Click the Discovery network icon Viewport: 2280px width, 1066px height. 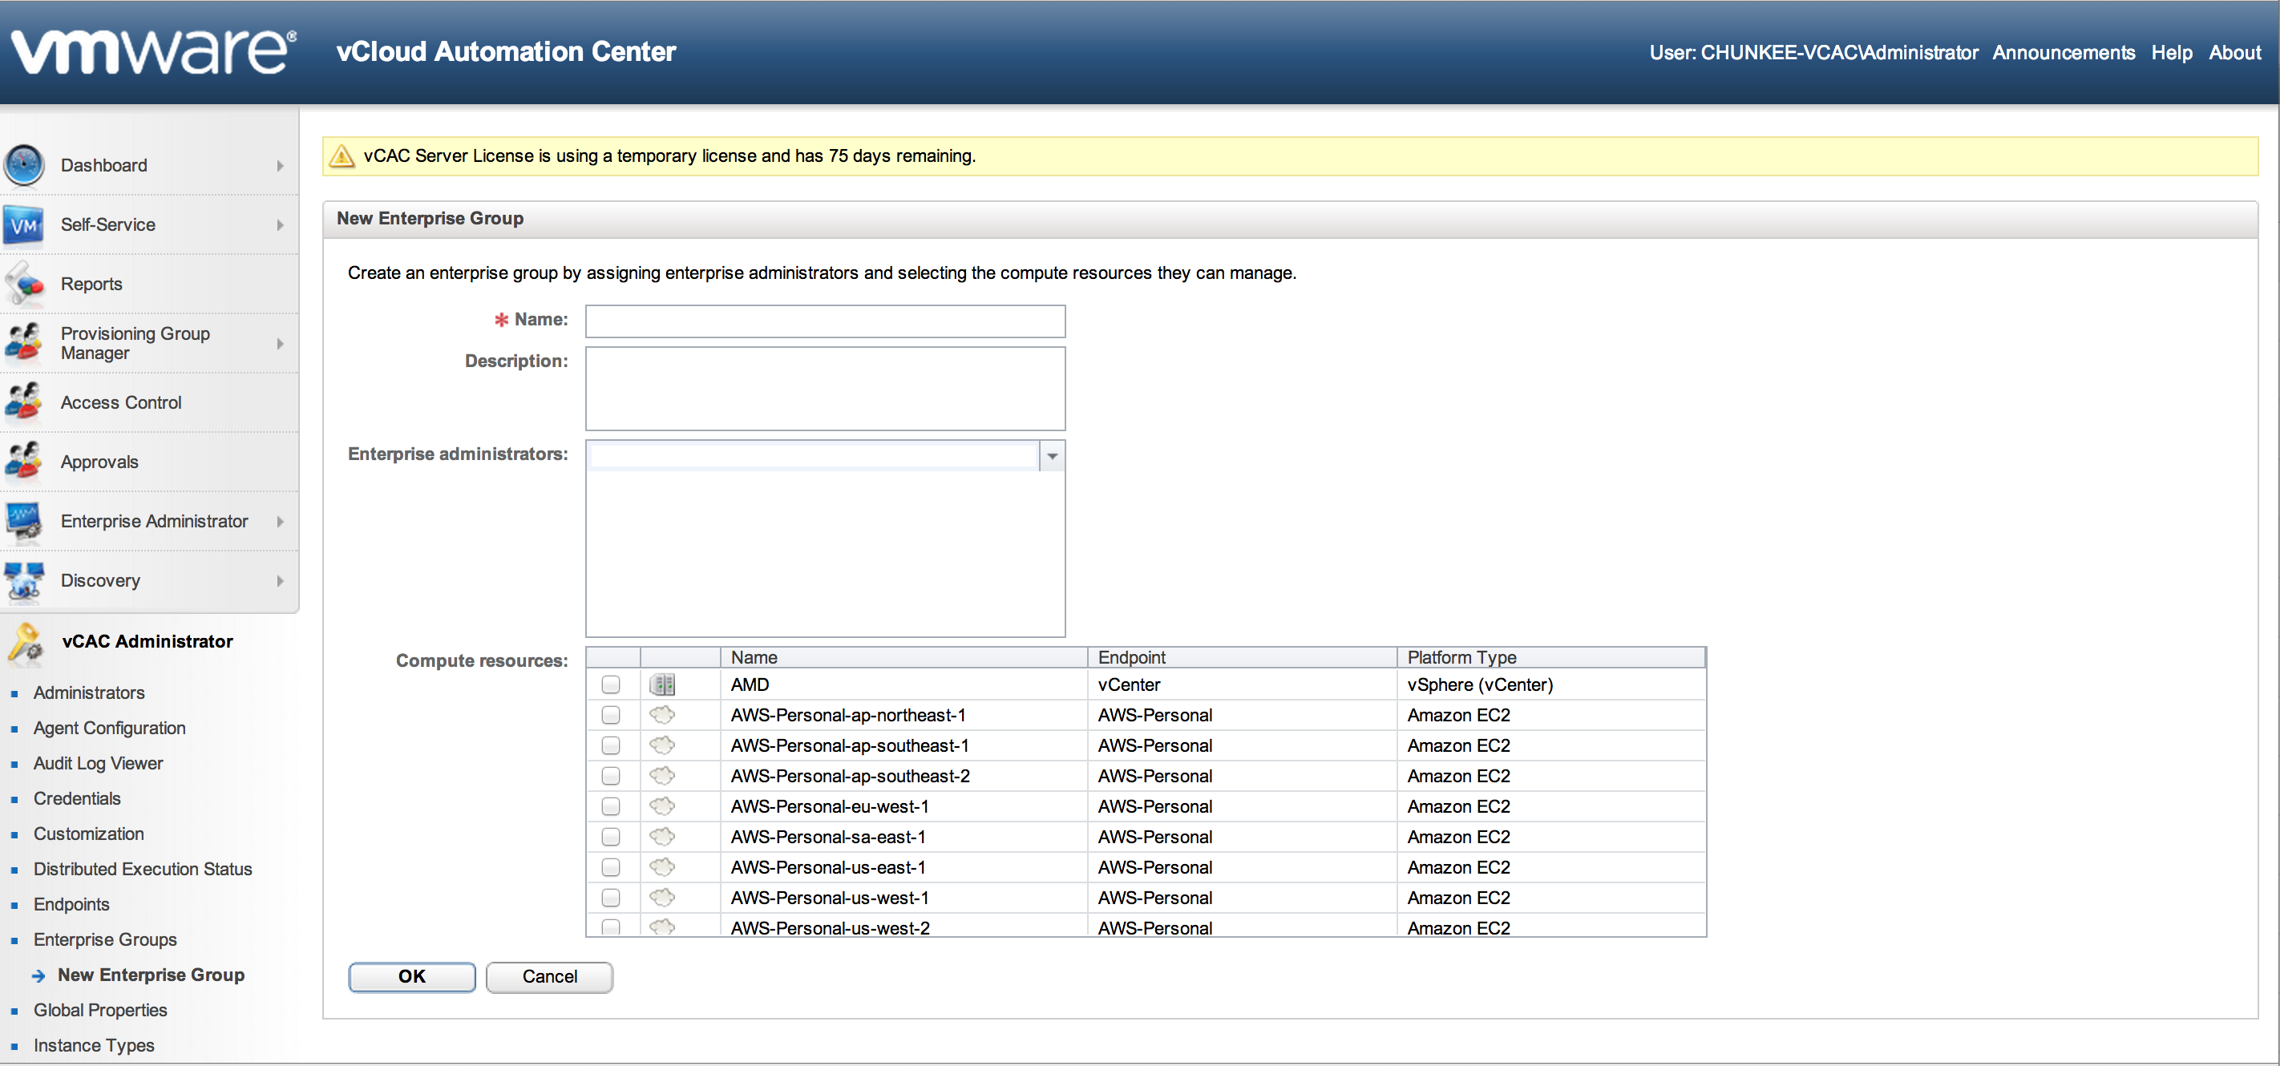coord(24,580)
